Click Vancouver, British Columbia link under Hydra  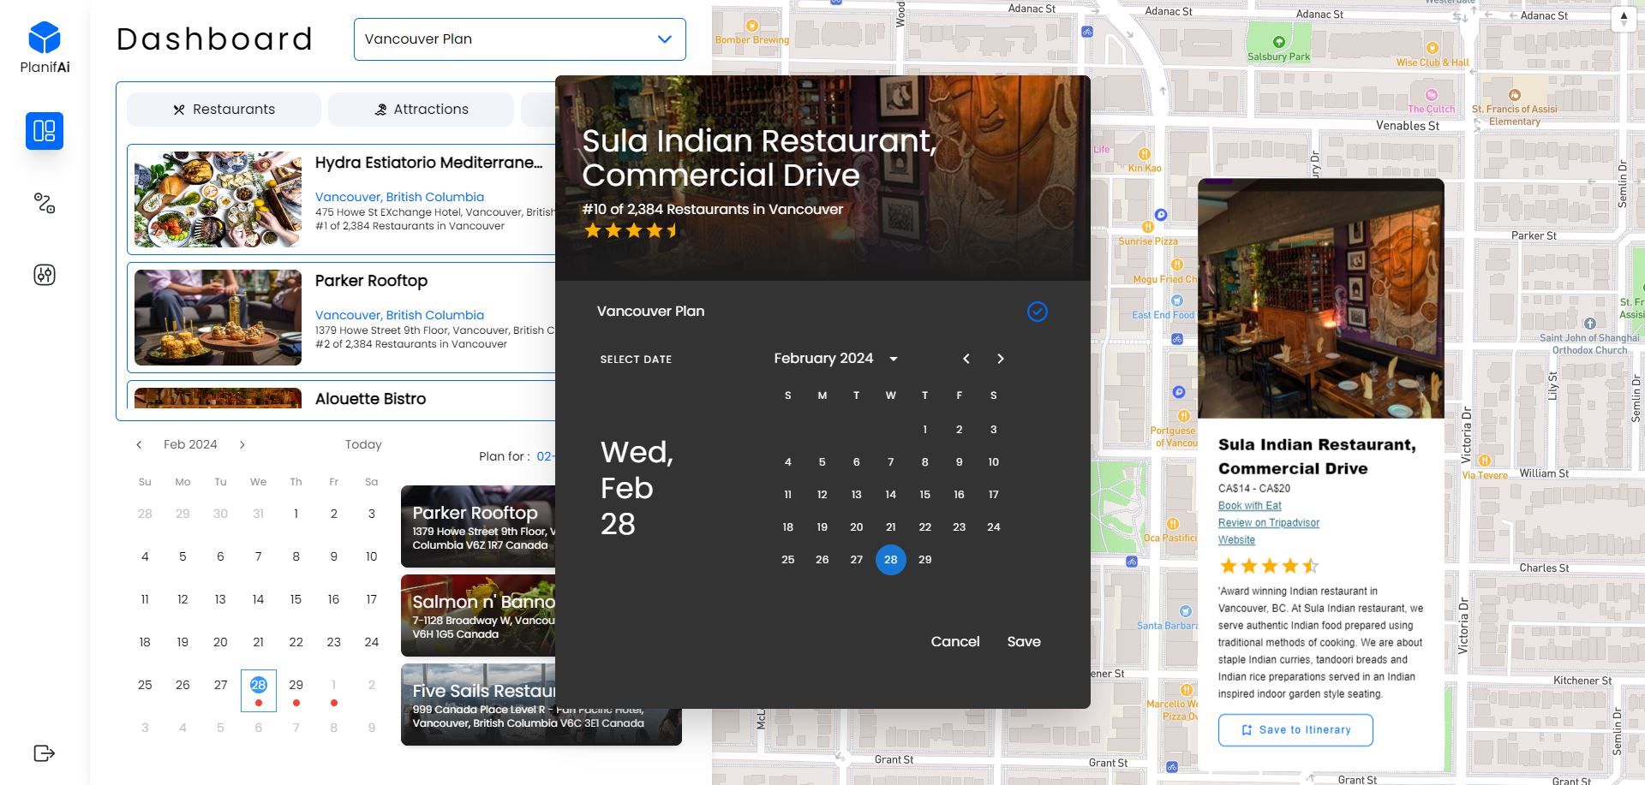(399, 197)
